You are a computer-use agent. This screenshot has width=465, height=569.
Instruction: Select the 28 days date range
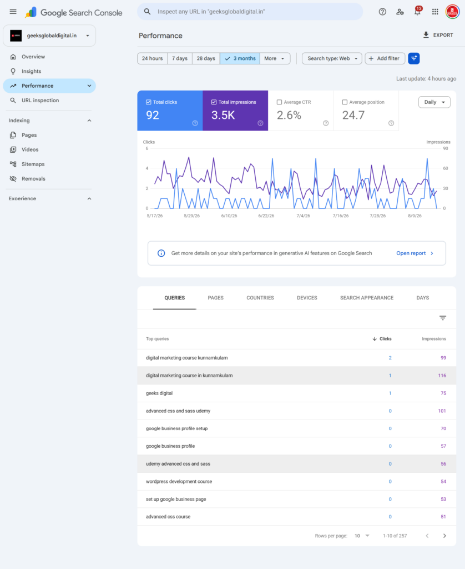(x=206, y=58)
